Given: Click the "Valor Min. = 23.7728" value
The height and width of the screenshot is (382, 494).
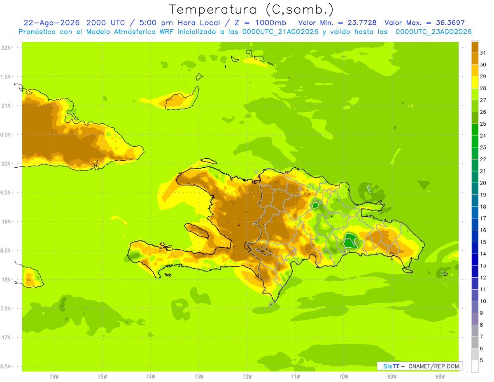Looking at the screenshot, I should (x=337, y=23).
